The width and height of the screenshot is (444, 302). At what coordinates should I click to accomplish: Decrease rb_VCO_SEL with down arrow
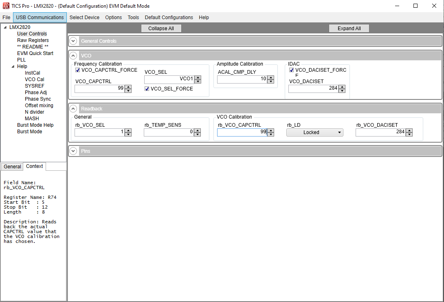(128, 134)
